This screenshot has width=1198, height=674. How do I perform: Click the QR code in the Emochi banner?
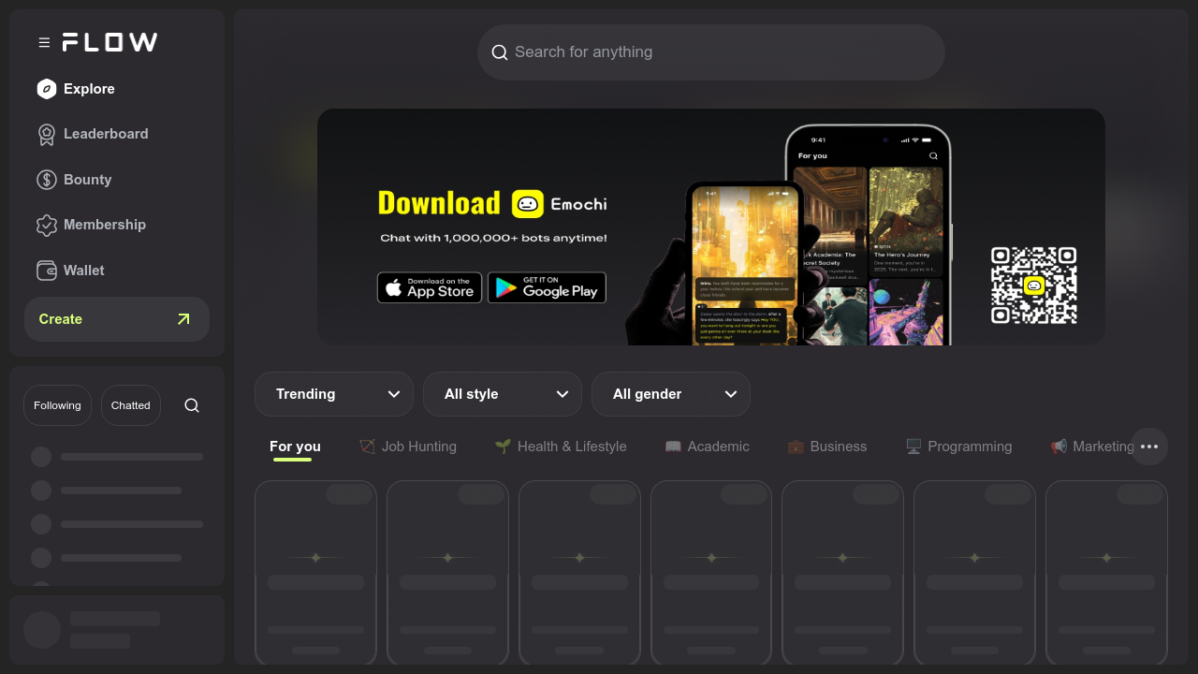point(1033,287)
